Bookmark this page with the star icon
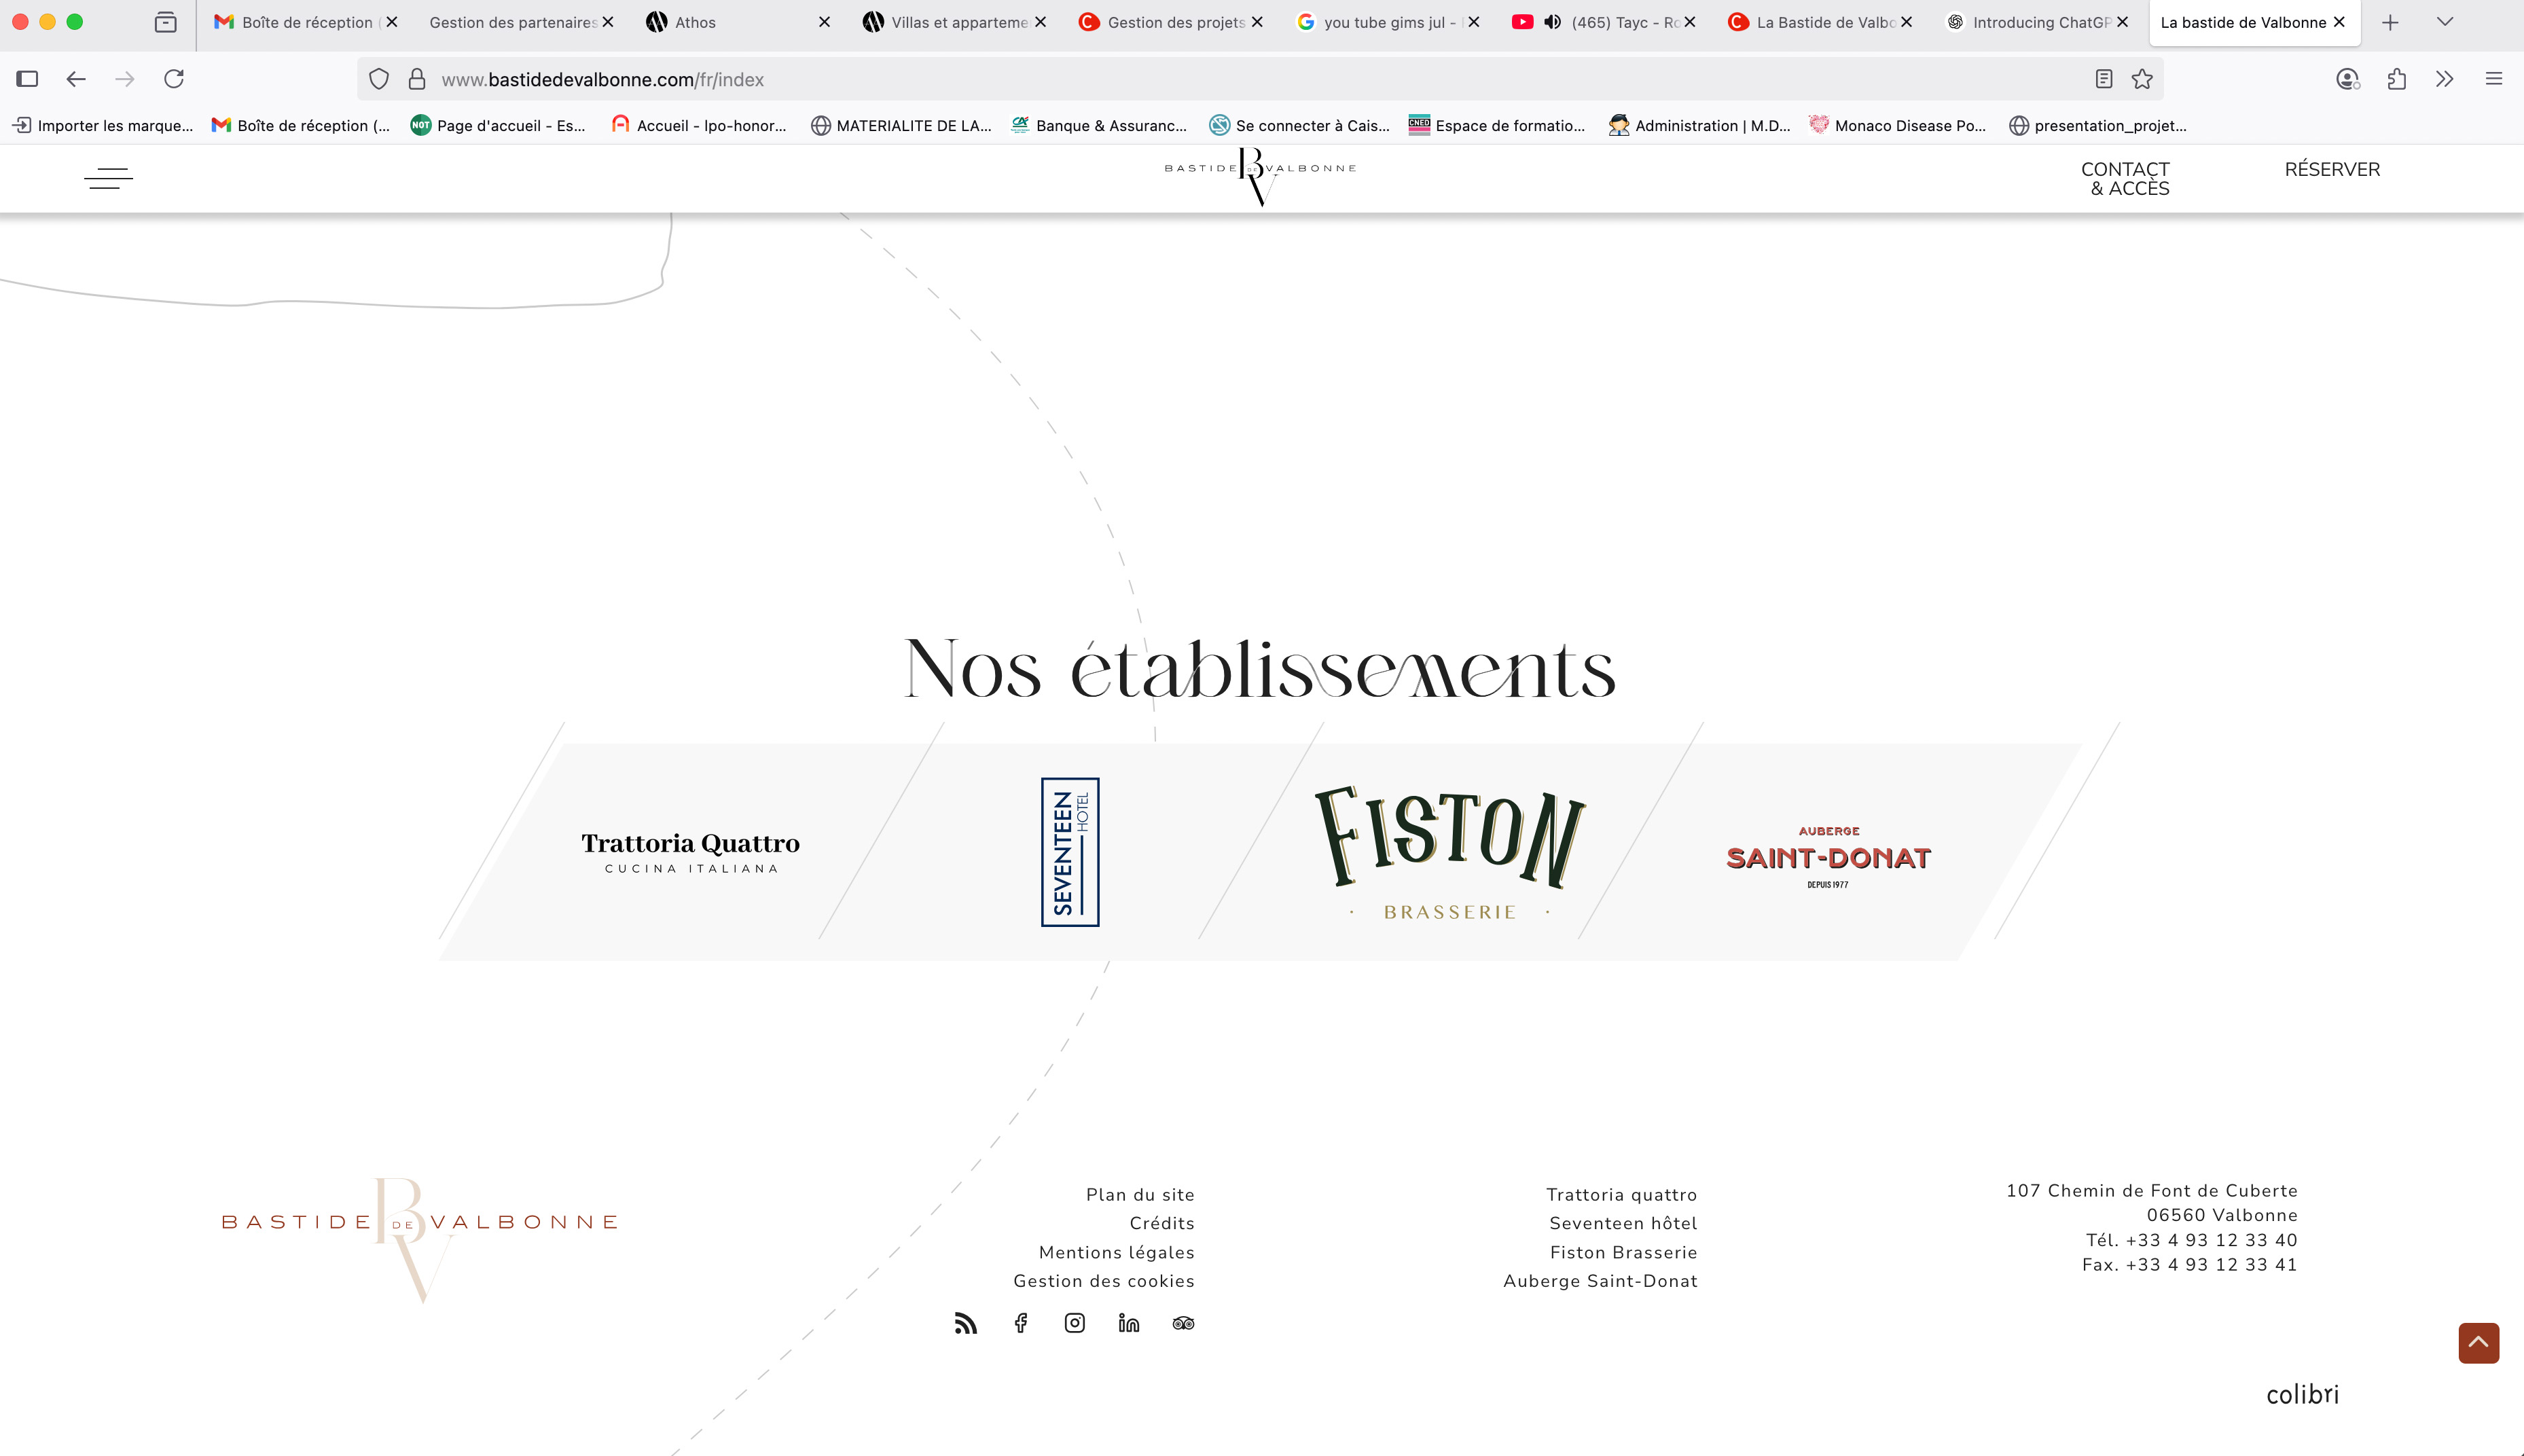Screen dimensions: 2524x1456 tap(2142, 79)
